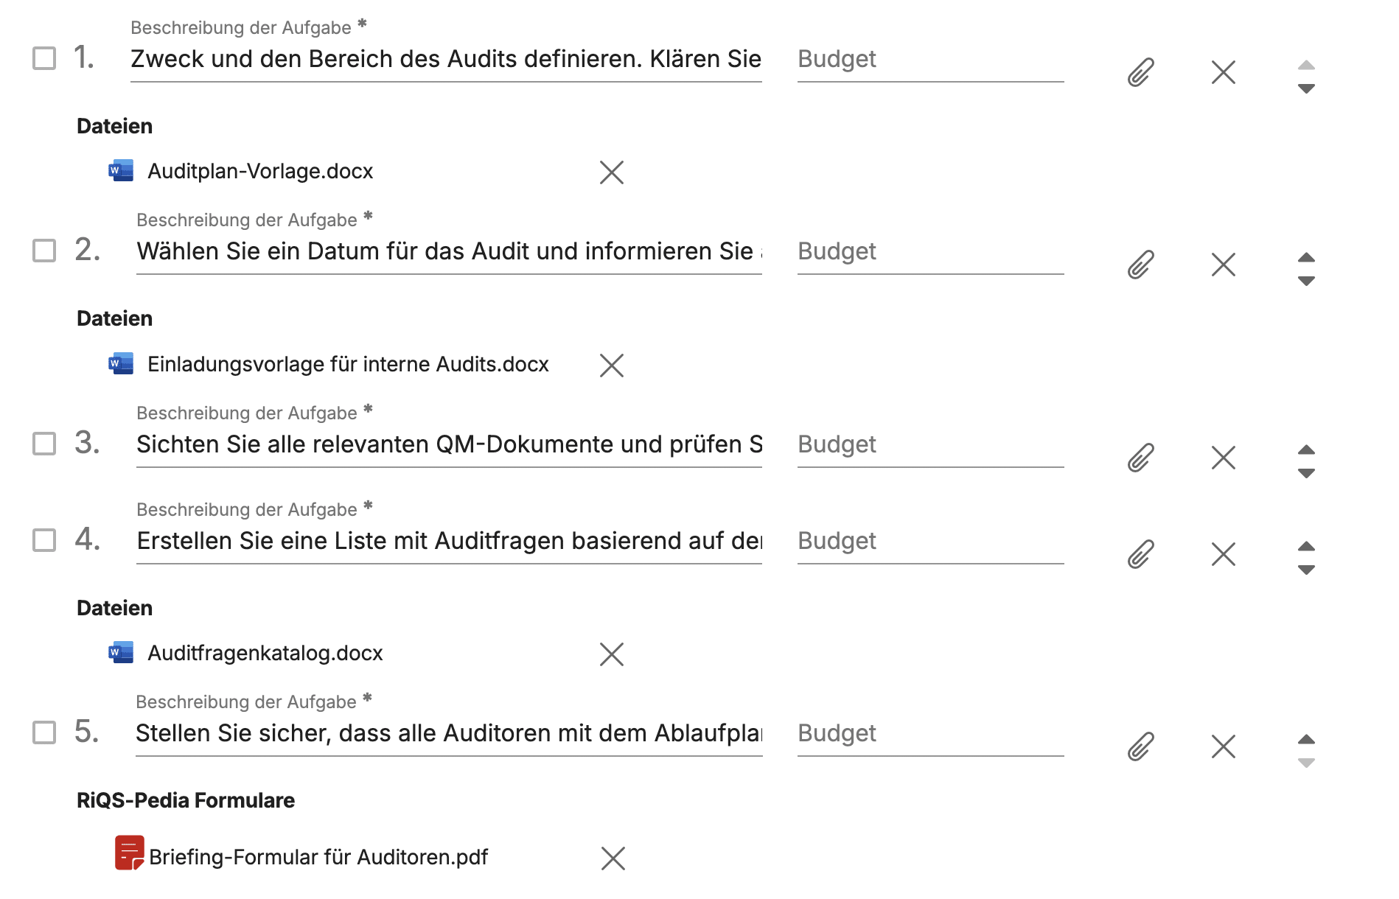Tick the checkbox for task 1
The image size is (1399, 899).
[x=44, y=58]
